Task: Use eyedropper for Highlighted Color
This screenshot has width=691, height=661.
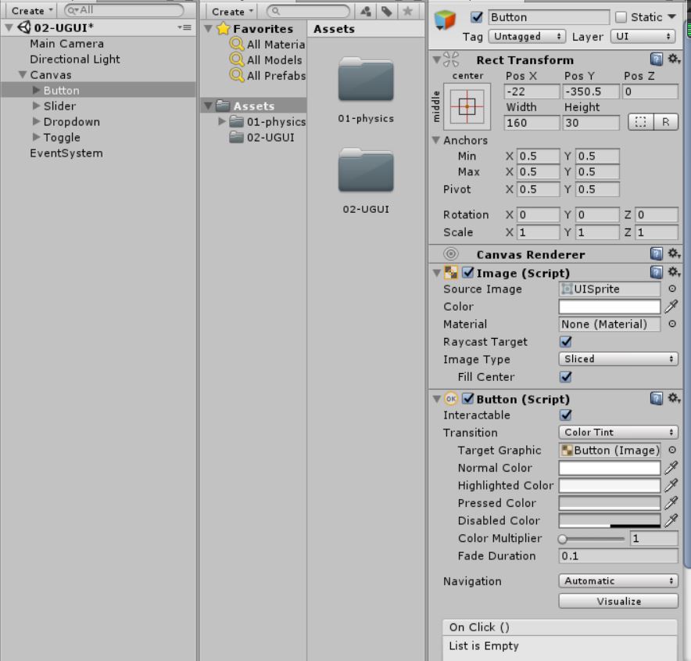Action: pyautogui.click(x=671, y=485)
